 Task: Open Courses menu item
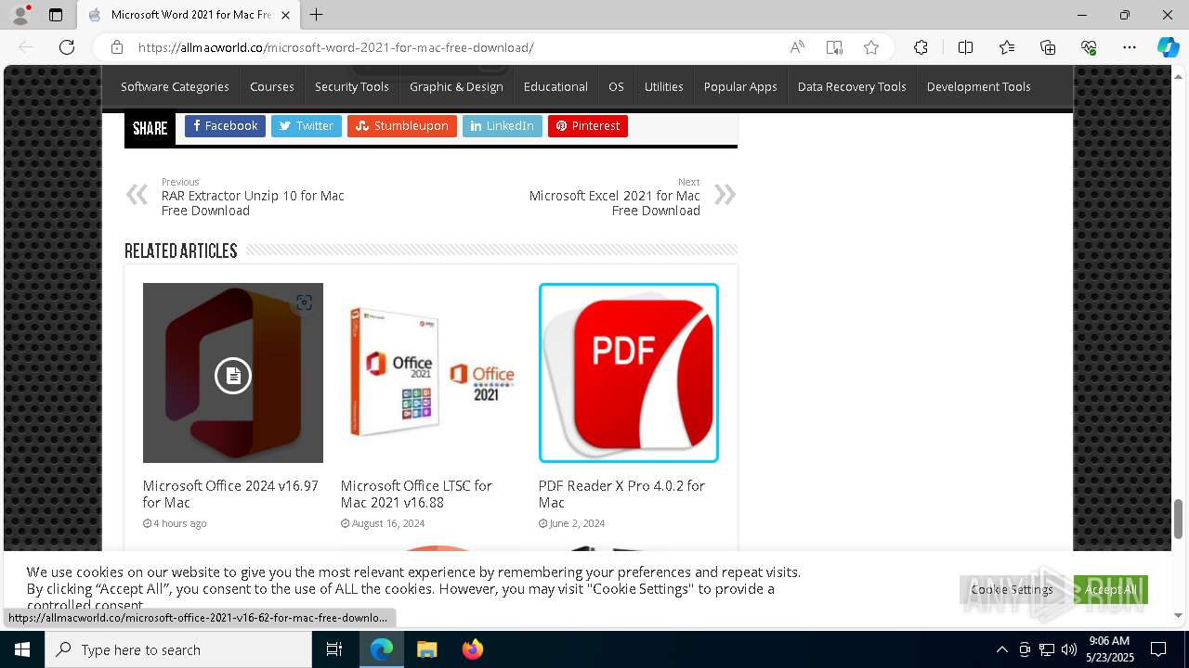tap(272, 86)
